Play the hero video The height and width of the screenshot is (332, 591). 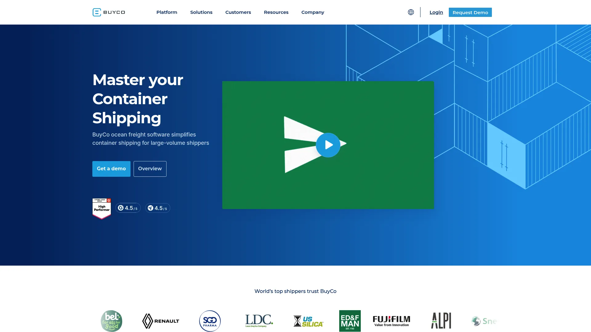328,145
